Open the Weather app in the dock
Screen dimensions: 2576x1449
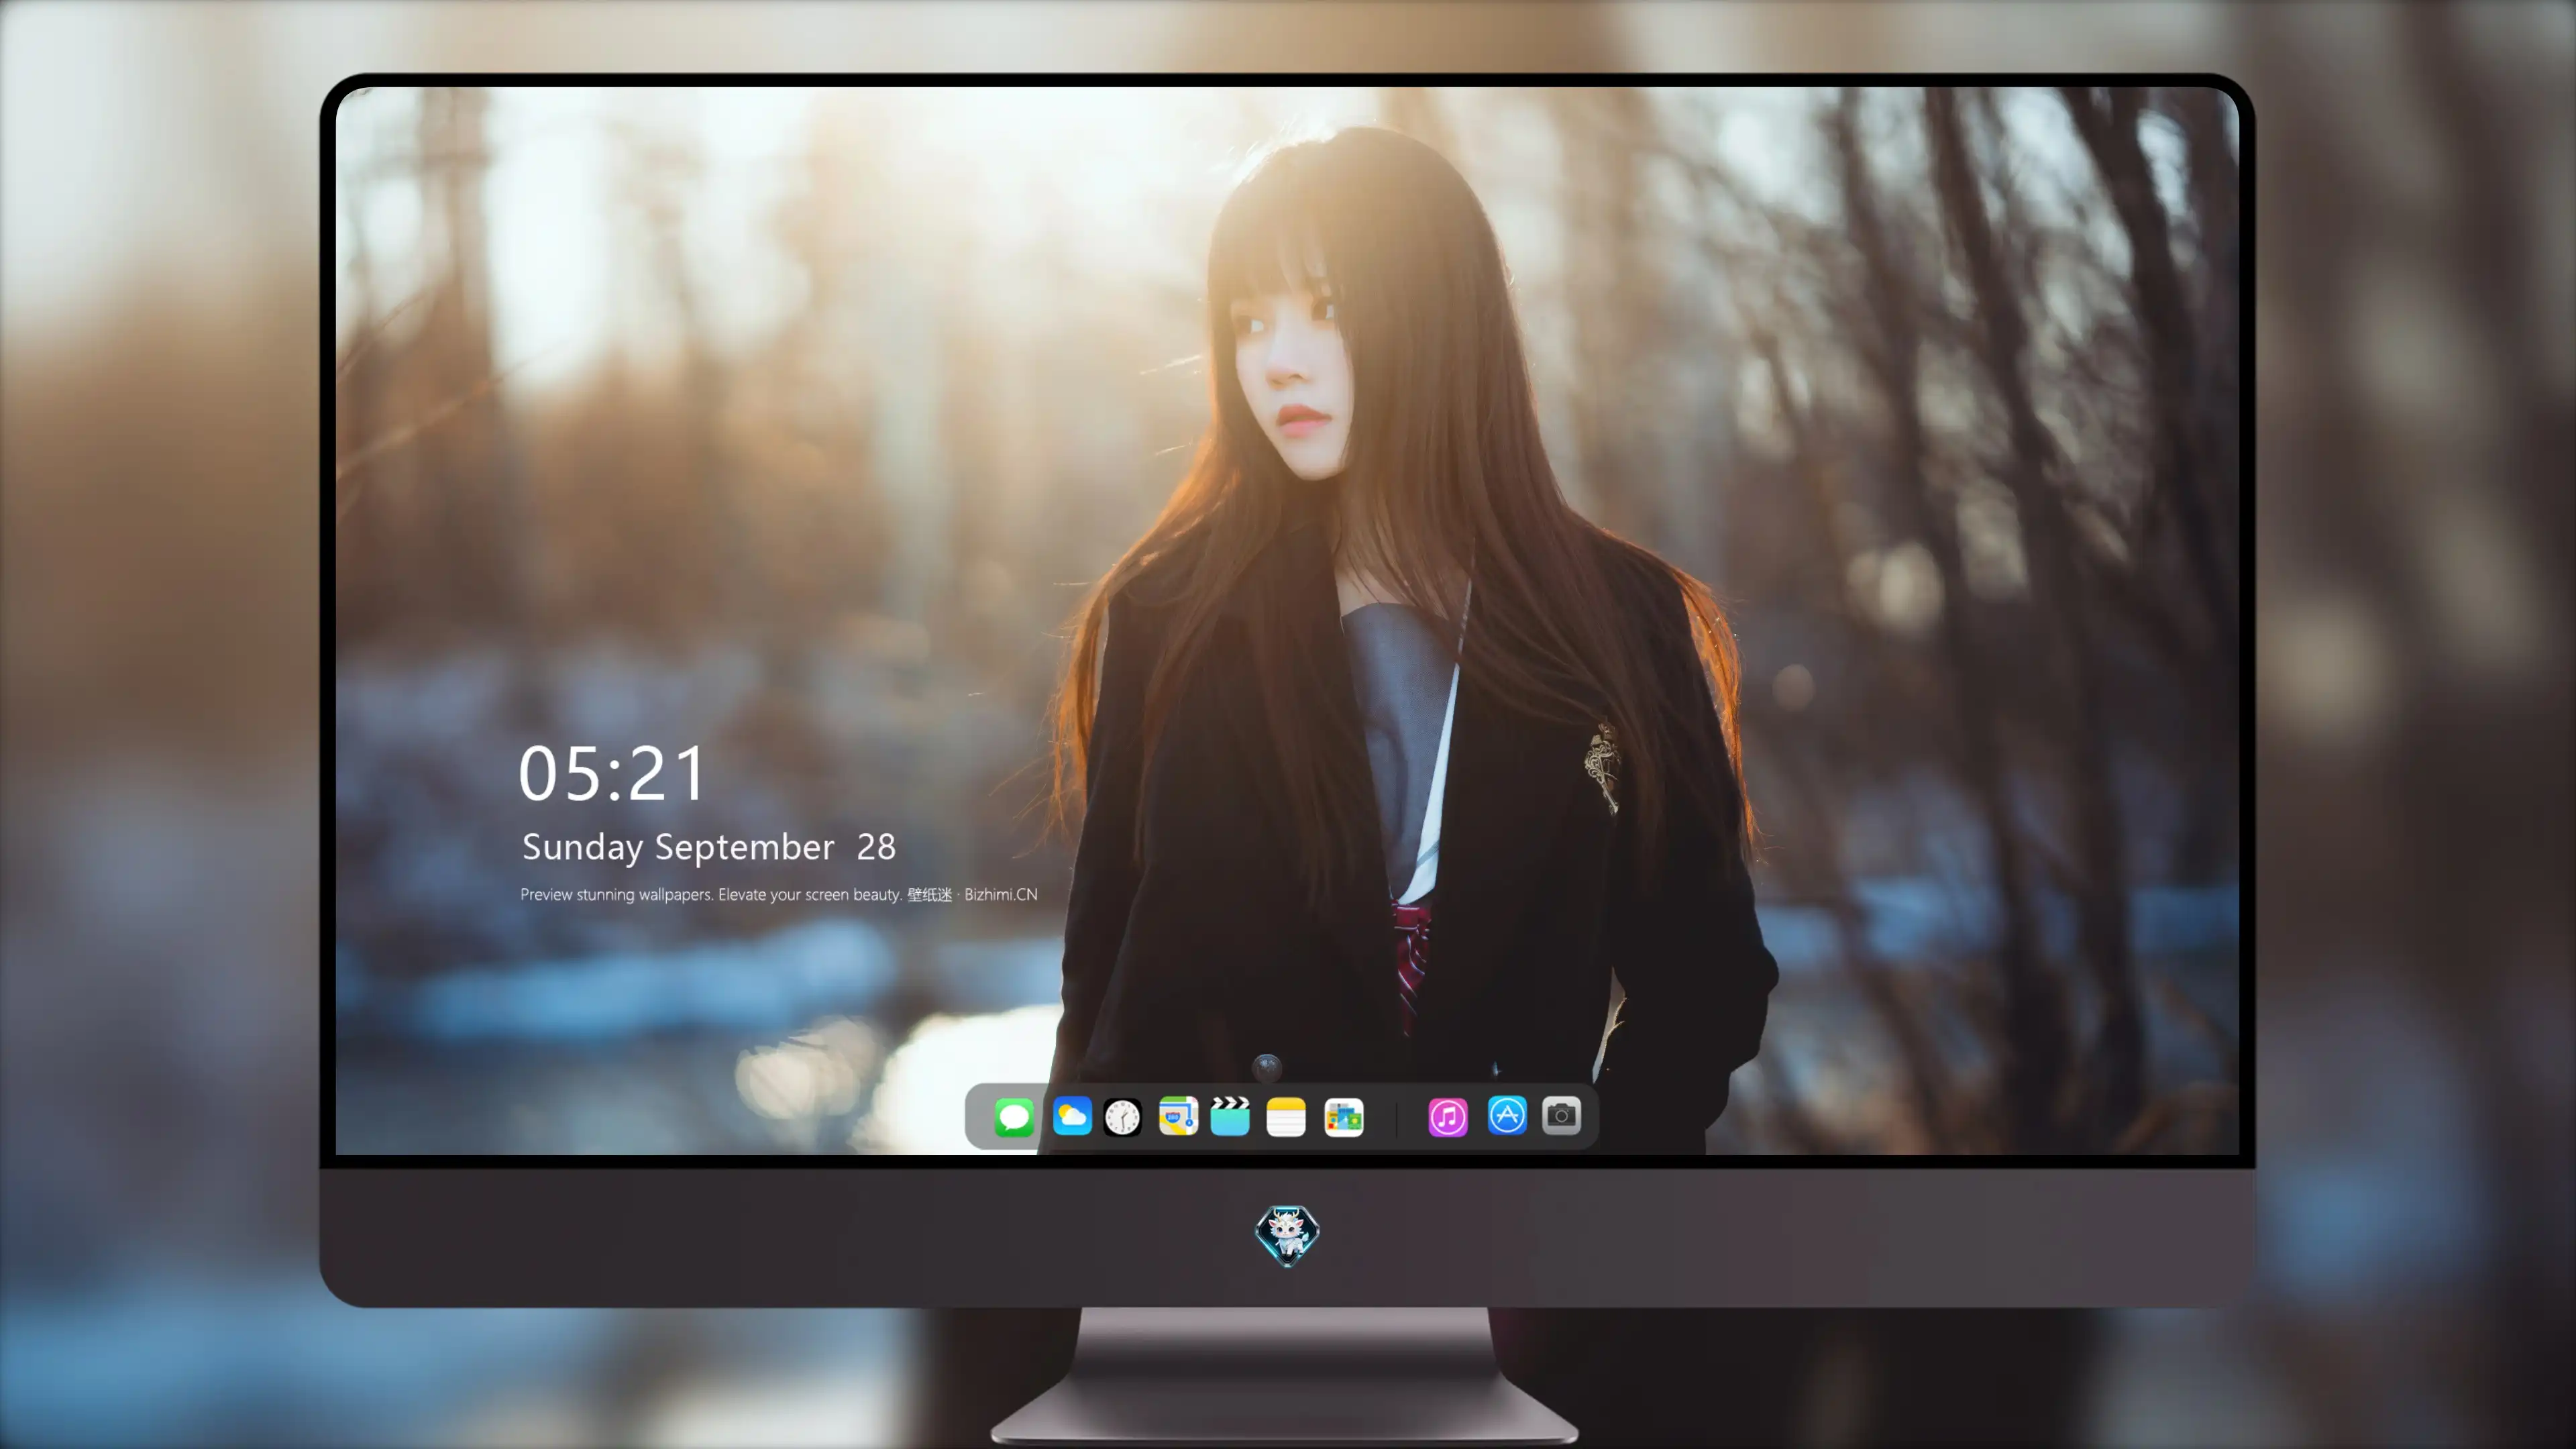point(1072,1116)
